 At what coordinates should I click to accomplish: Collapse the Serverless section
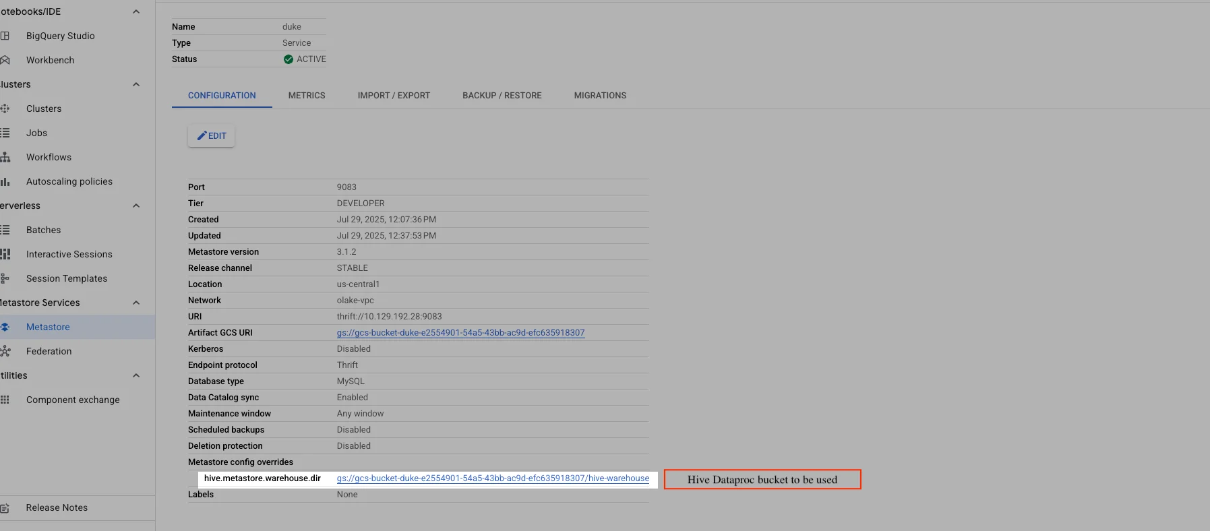136,206
